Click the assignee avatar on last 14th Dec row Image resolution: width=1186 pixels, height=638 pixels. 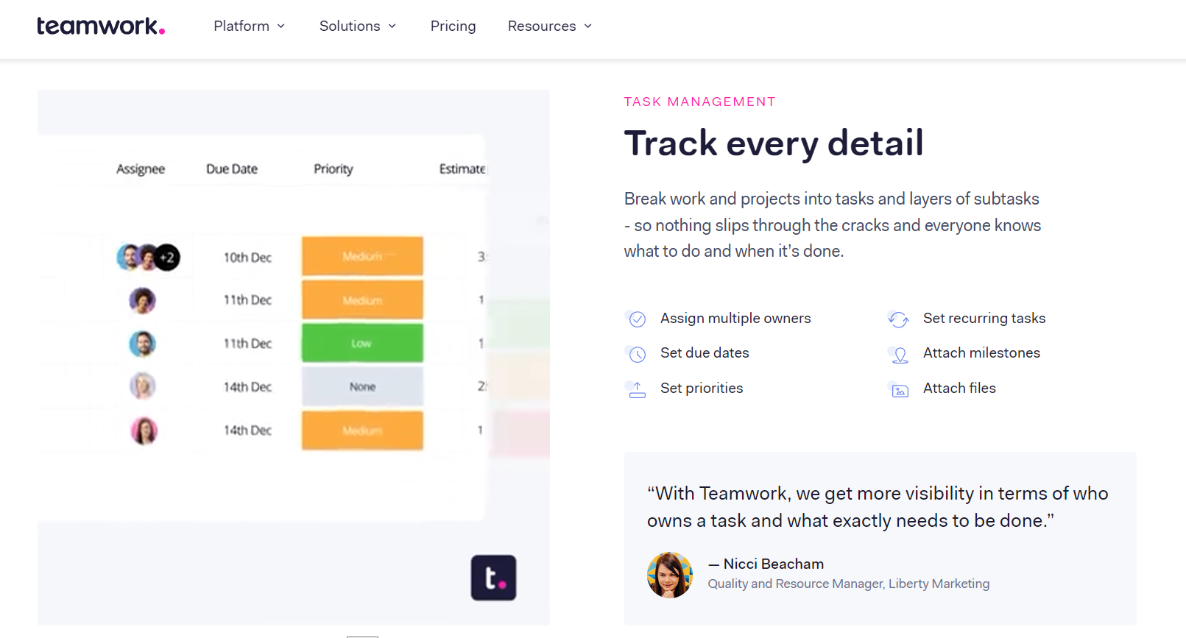[144, 430]
